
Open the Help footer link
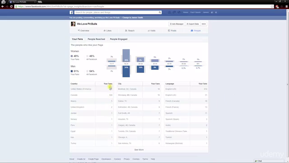[153, 159]
